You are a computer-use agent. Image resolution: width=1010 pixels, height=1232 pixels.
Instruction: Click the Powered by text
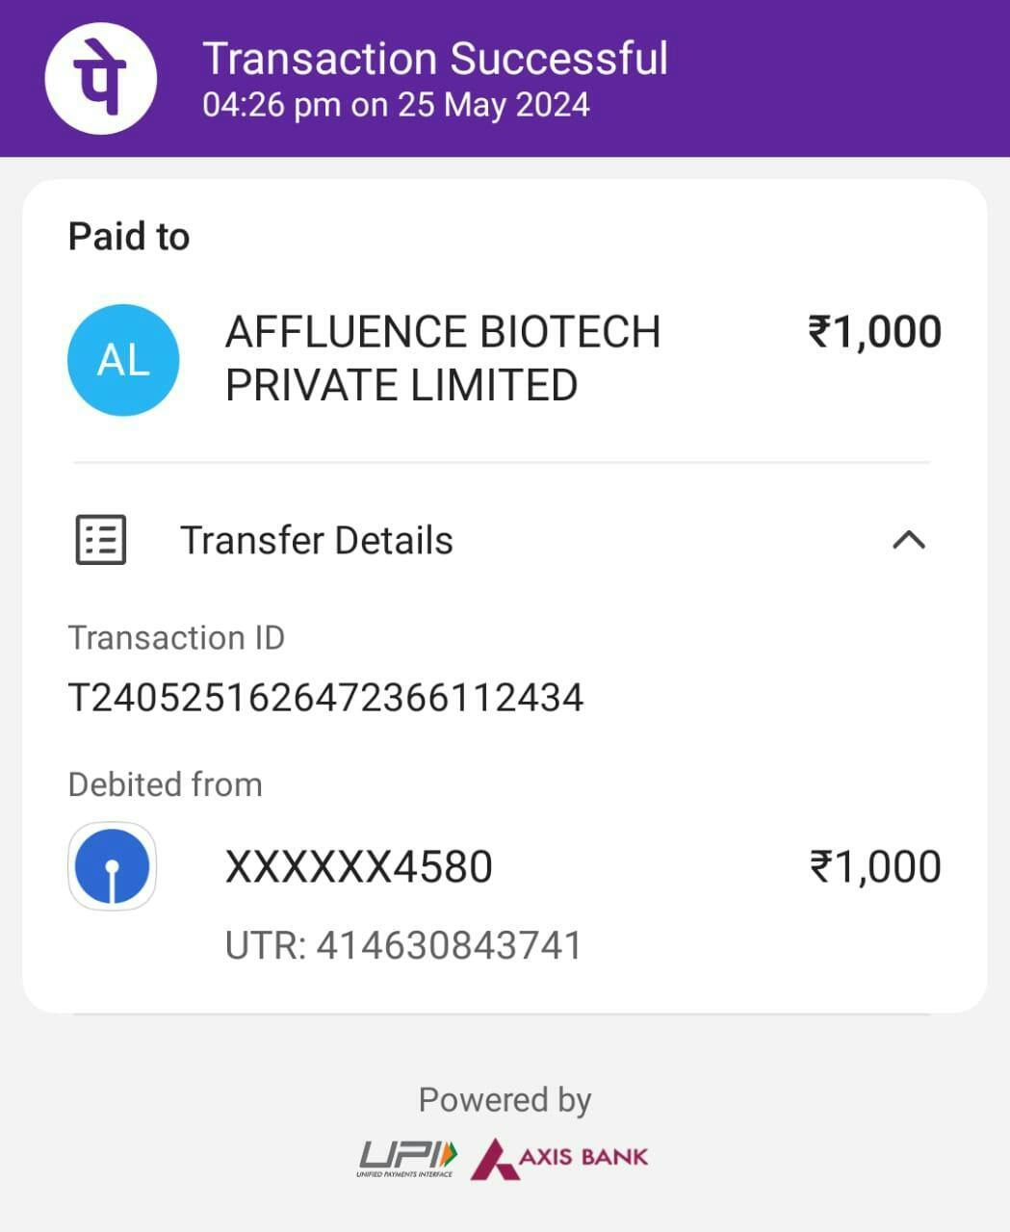(505, 1100)
